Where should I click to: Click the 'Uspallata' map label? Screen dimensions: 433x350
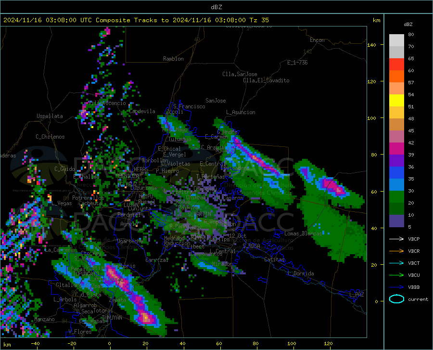(x=50, y=116)
